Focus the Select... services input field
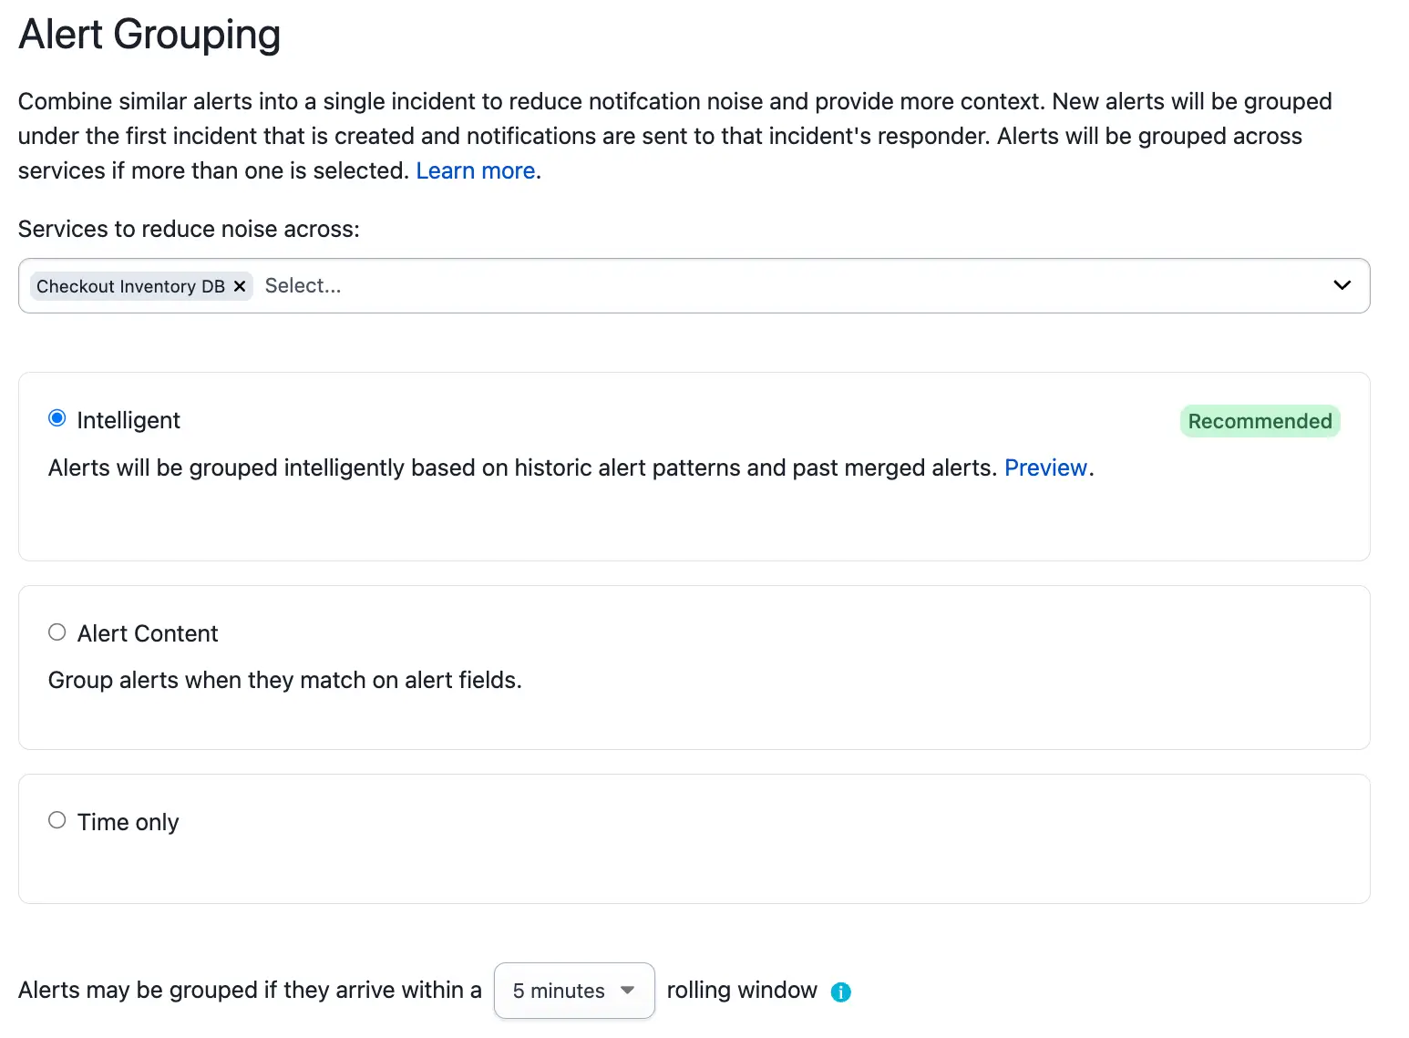1409x1038 pixels. (784, 285)
